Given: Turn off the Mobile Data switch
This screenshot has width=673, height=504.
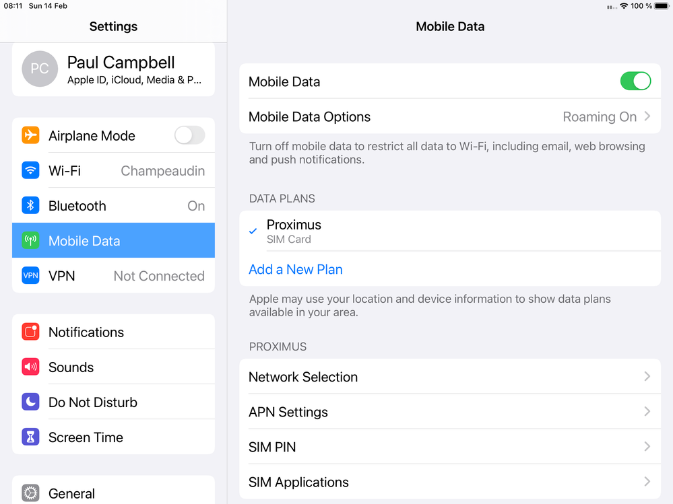Looking at the screenshot, I should [635, 81].
